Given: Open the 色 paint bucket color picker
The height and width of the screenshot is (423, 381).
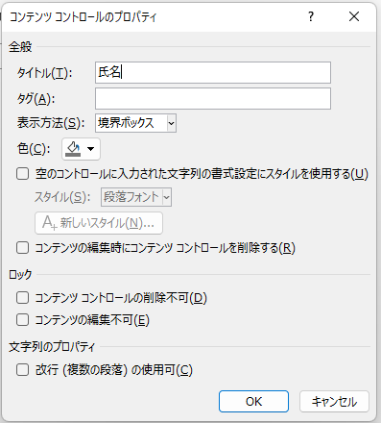Looking at the screenshot, I should (x=81, y=149).
